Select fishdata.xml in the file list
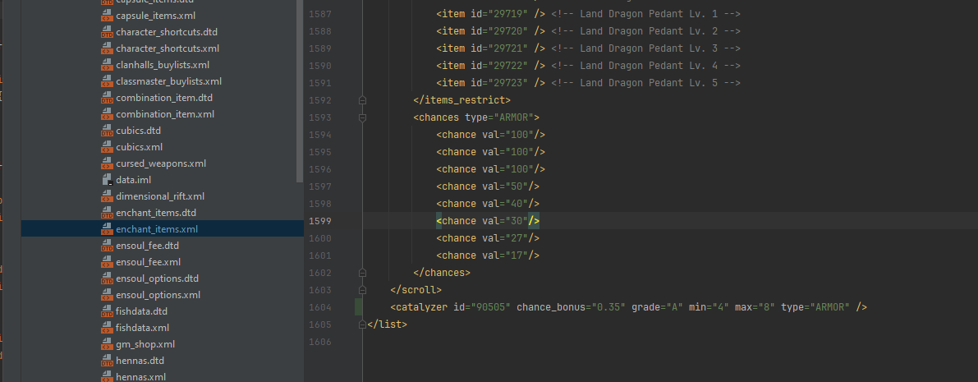978x382 pixels. pyautogui.click(x=142, y=328)
